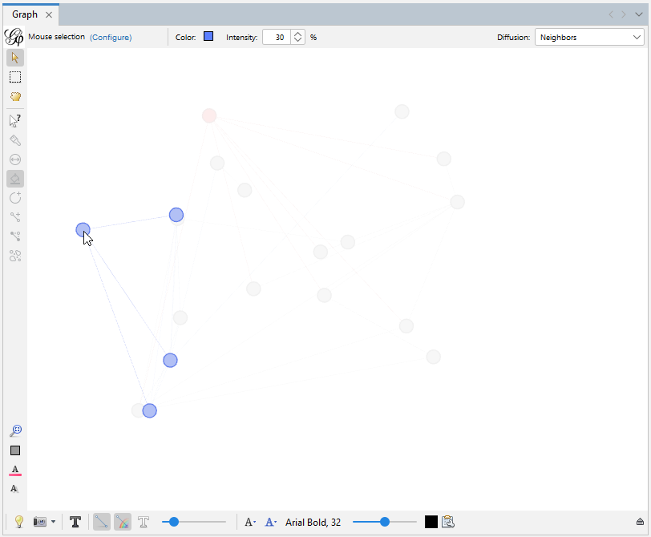Click the blue mouse selection color swatch
Screen dimensions: 651x537
tap(208, 36)
